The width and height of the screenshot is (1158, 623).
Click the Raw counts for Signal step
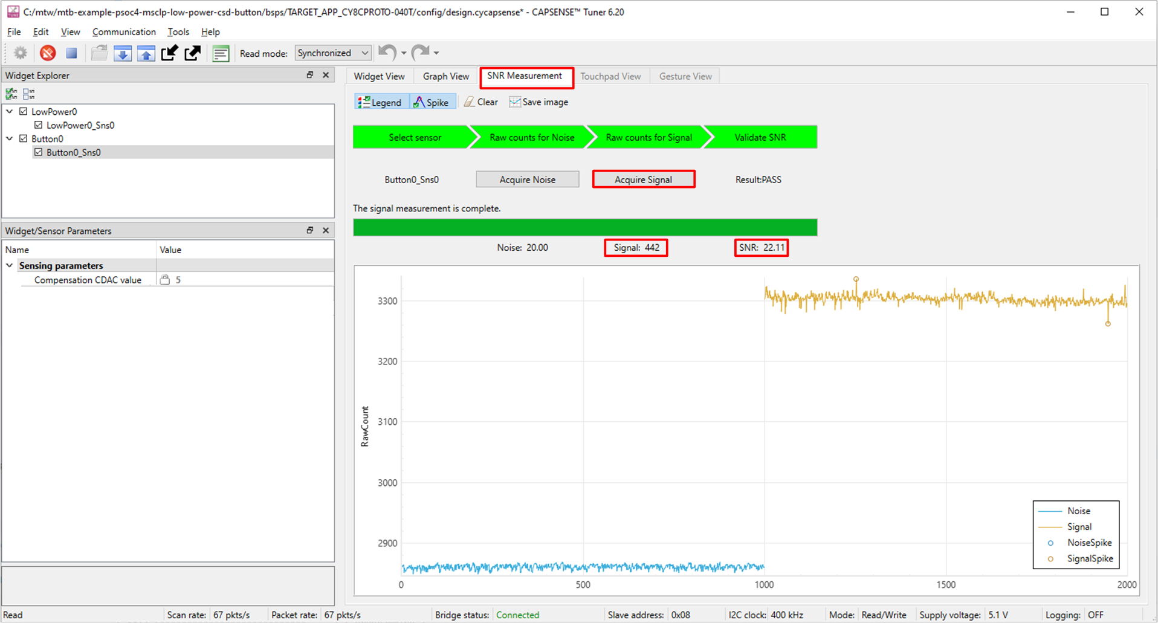tap(648, 137)
